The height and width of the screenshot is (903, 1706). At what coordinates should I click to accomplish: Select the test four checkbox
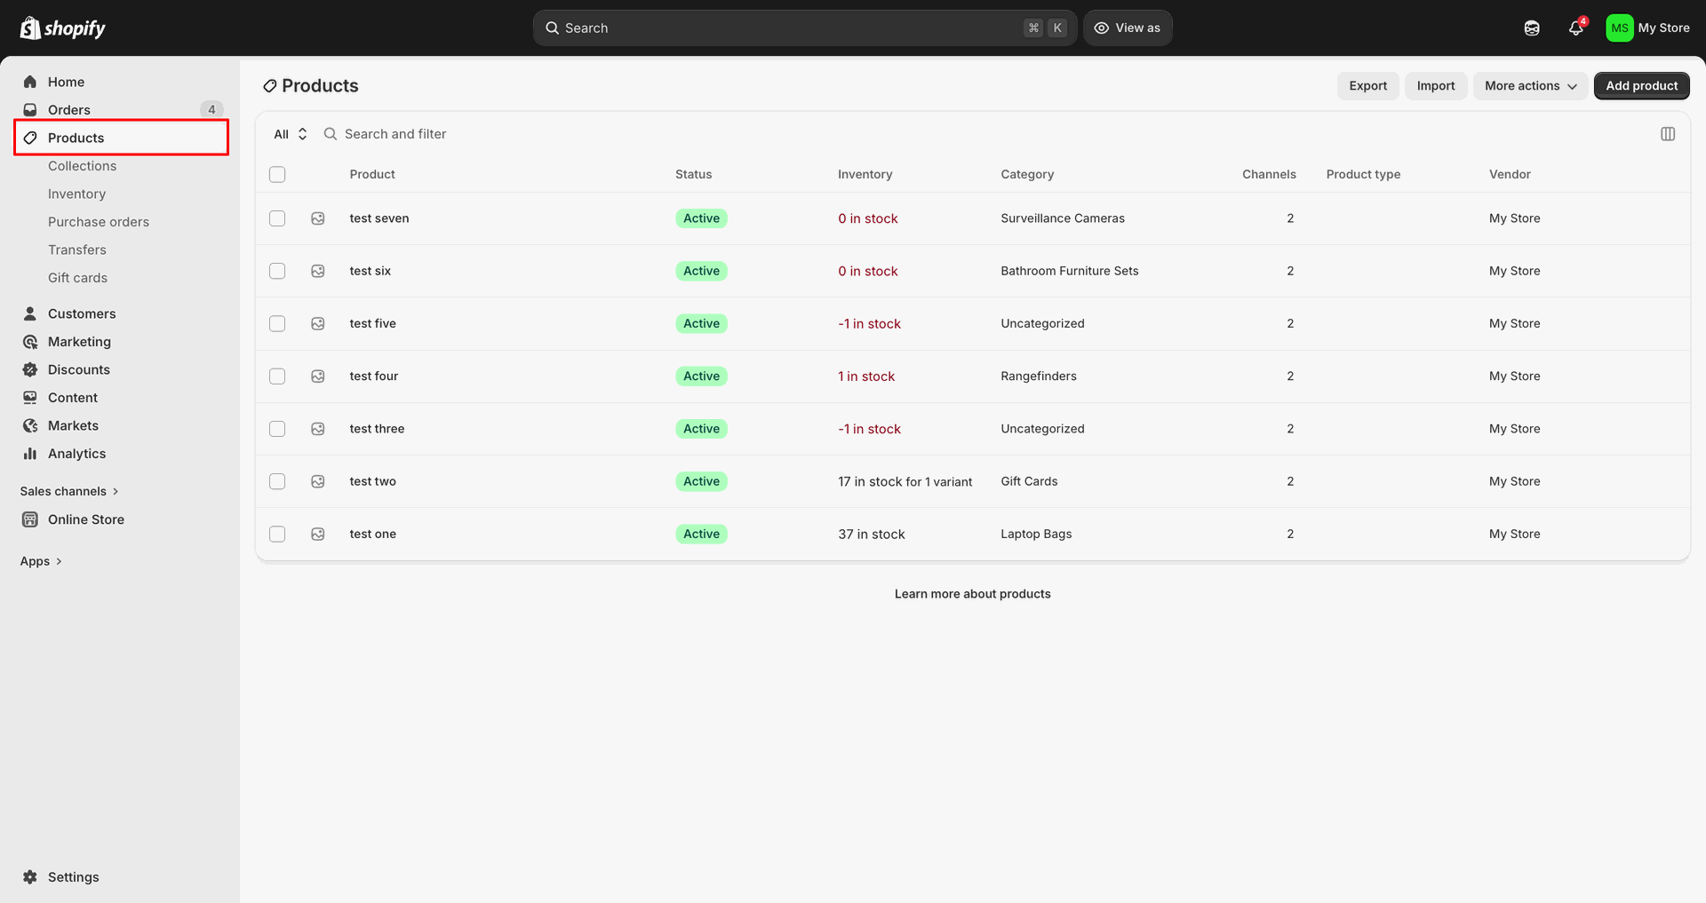tap(277, 376)
